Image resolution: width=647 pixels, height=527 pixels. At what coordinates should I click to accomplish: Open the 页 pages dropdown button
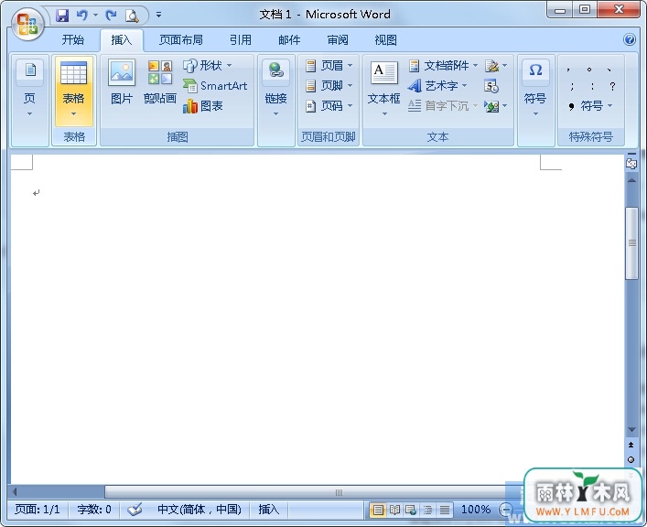click(29, 89)
